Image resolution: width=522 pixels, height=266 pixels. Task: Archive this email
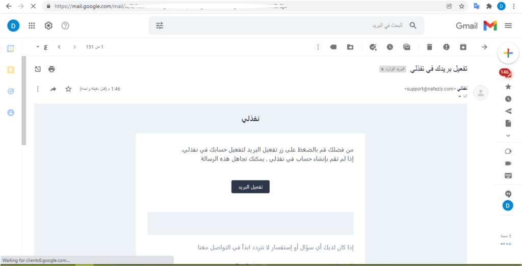coord(463,47)
